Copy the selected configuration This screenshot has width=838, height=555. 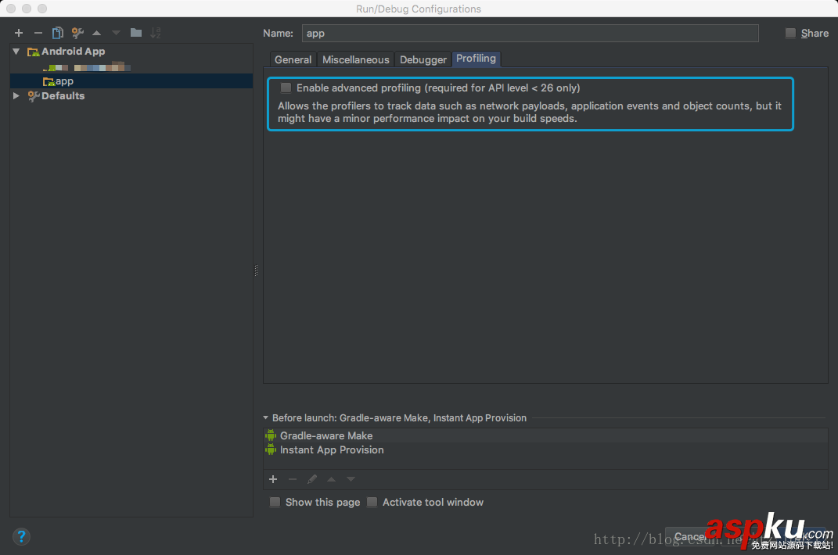[58, 33]
